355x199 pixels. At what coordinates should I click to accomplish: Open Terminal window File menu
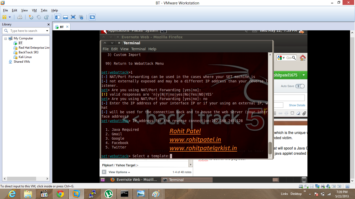106,49
